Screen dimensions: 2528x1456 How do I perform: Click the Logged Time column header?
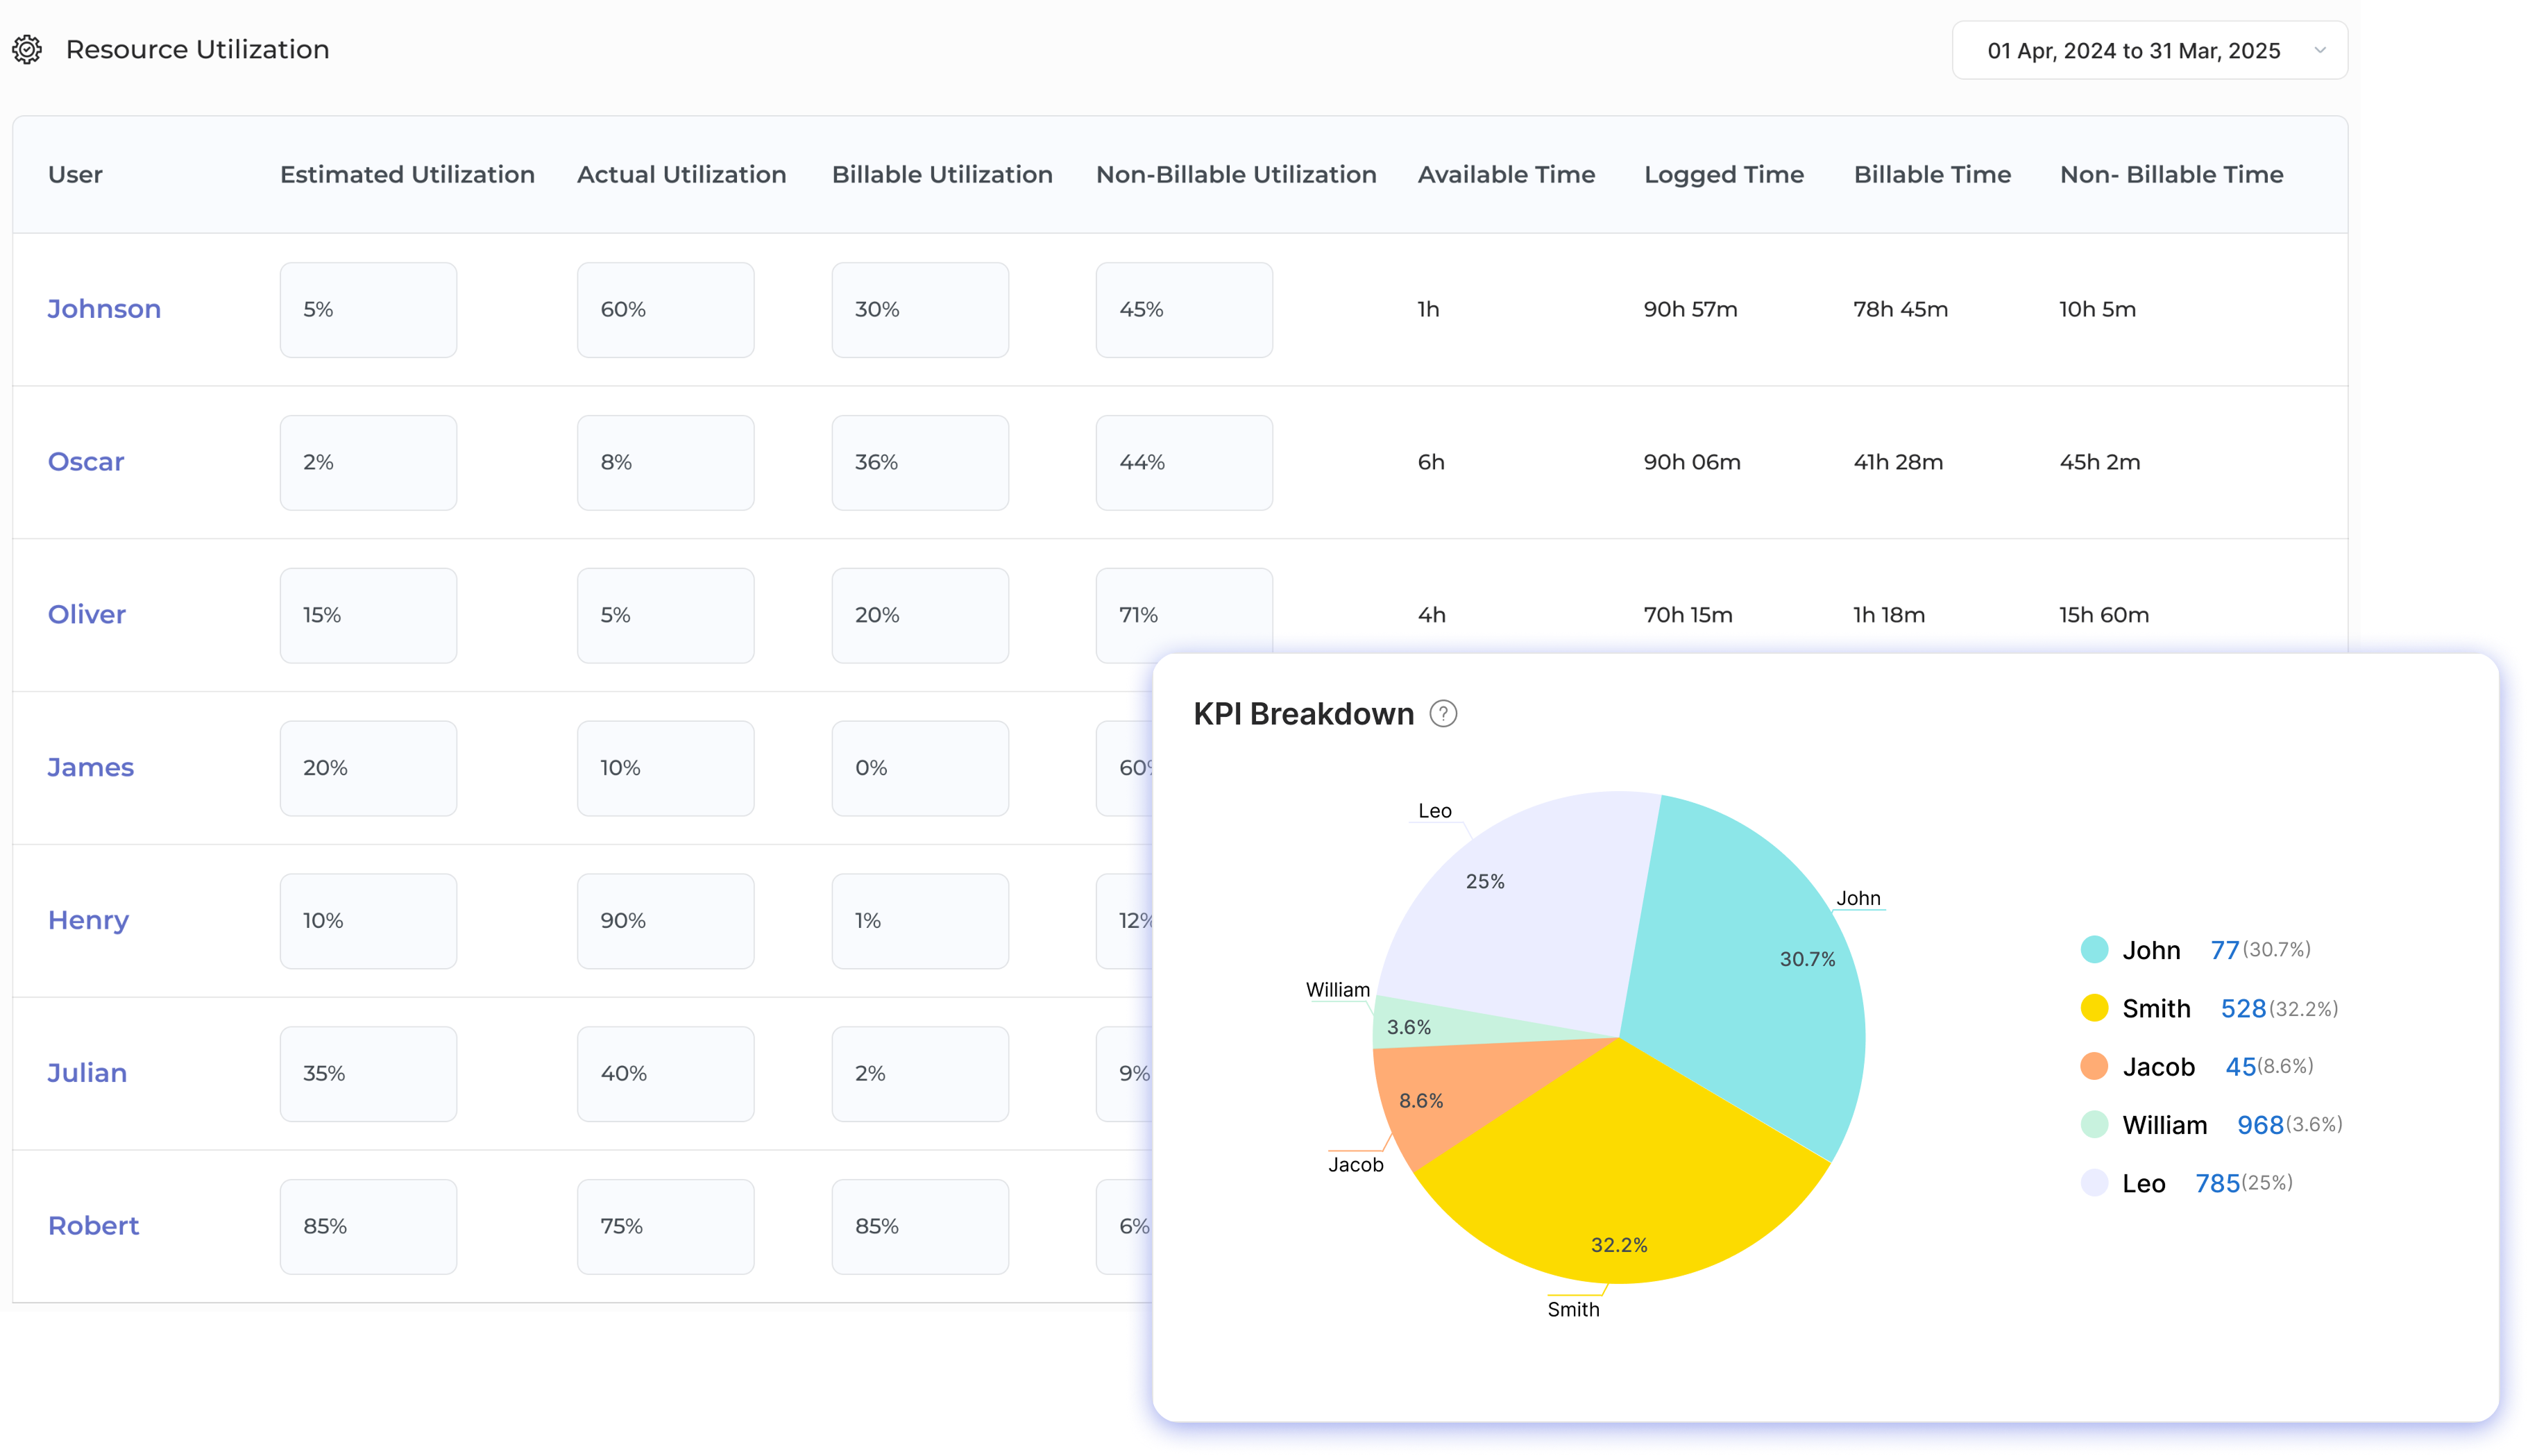click(1723, 175)
